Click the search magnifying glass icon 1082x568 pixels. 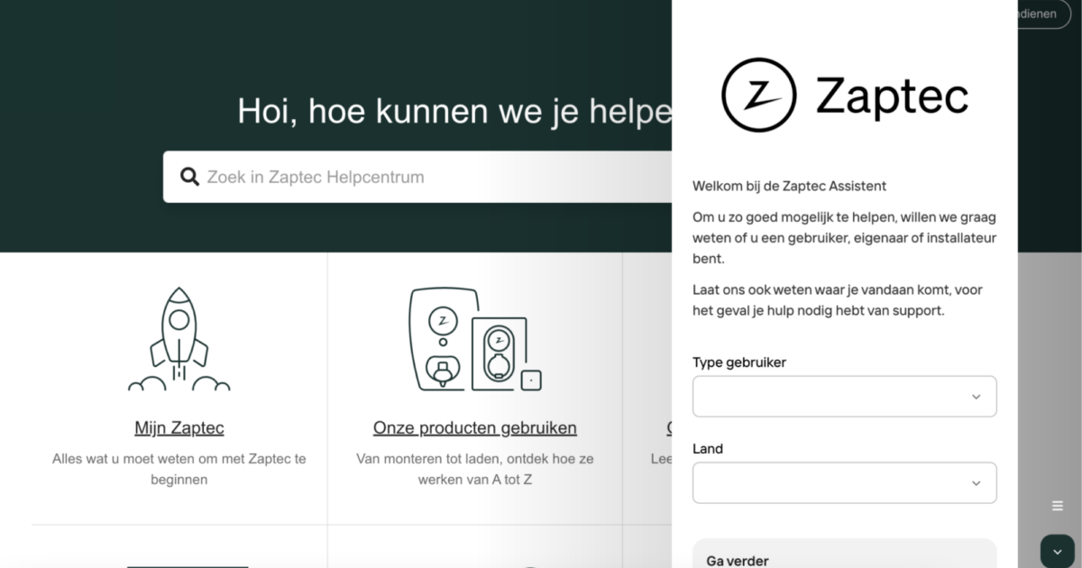click(189, 176)
